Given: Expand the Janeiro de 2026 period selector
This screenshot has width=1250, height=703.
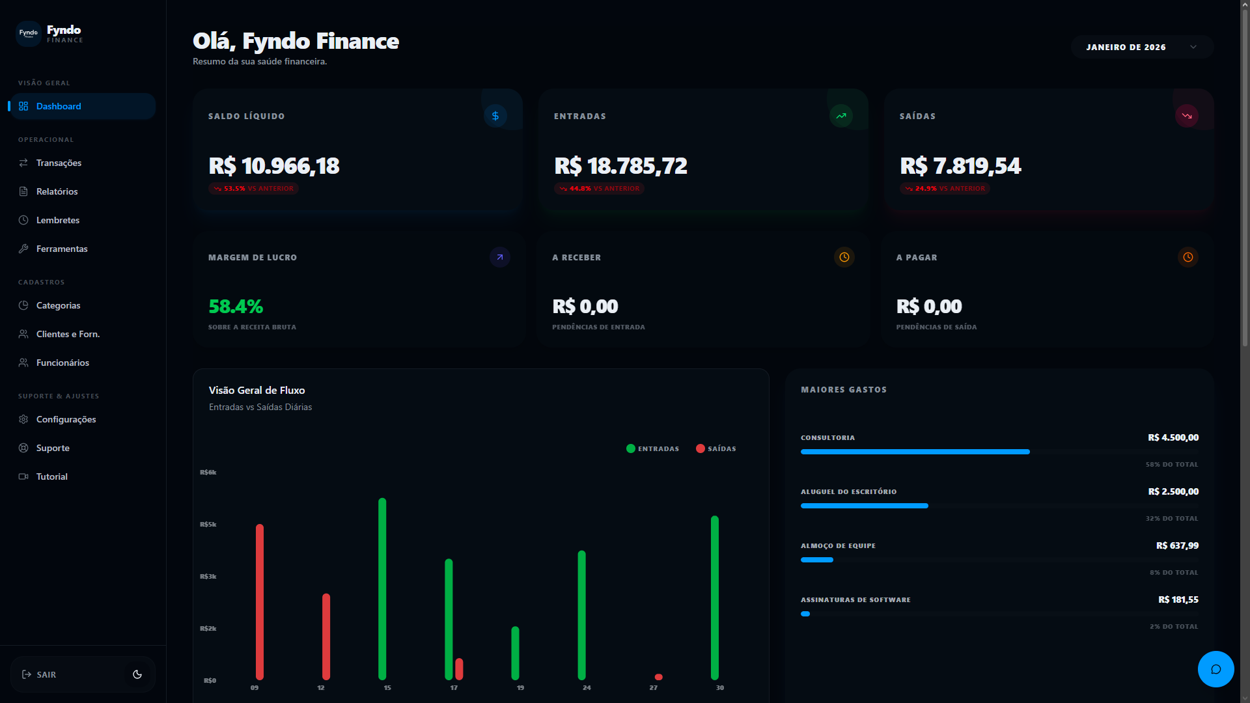Looking at the screenshot, I should [1141, 47].
